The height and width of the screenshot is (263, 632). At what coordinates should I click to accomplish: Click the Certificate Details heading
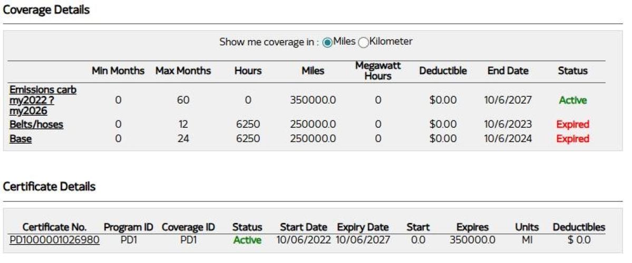click(49, 187)
